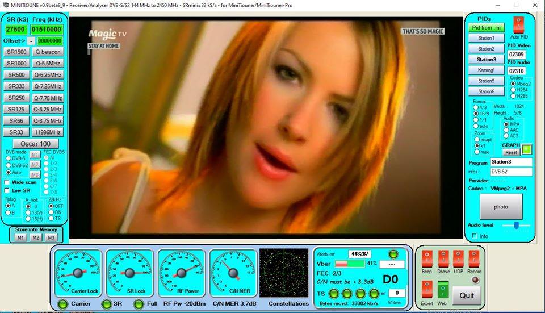The height and width of the screenshot is (313, 545).
Task: Adjust the Audio level slider
Action: pyautogui.click(x=517, y=226)
